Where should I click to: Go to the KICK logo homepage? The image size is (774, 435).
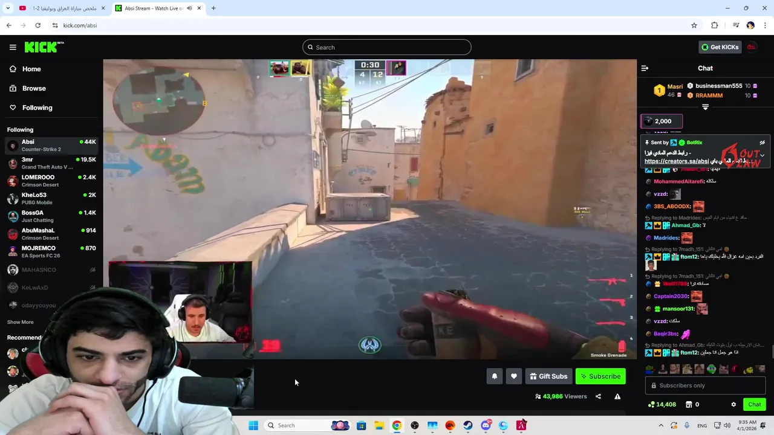(x=44, y=47)
